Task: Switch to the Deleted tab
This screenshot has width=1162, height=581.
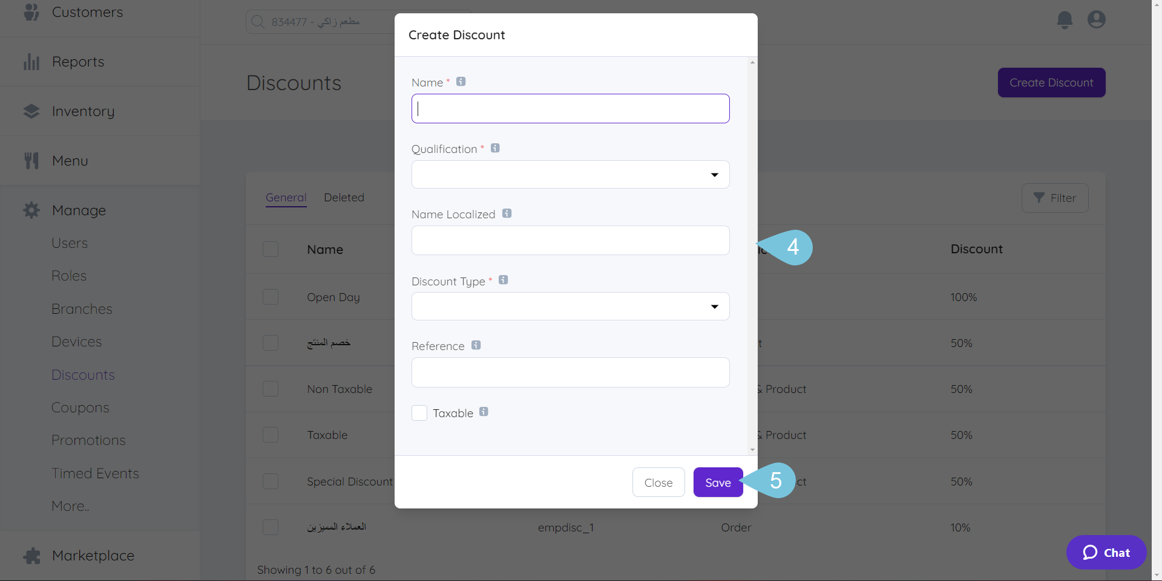Action: tap(344, 198)
